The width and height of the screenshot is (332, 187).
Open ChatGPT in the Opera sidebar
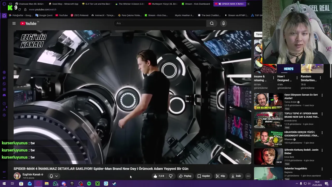(x=4, y=72)
